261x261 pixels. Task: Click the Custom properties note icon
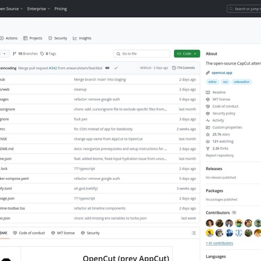(208, 127)
